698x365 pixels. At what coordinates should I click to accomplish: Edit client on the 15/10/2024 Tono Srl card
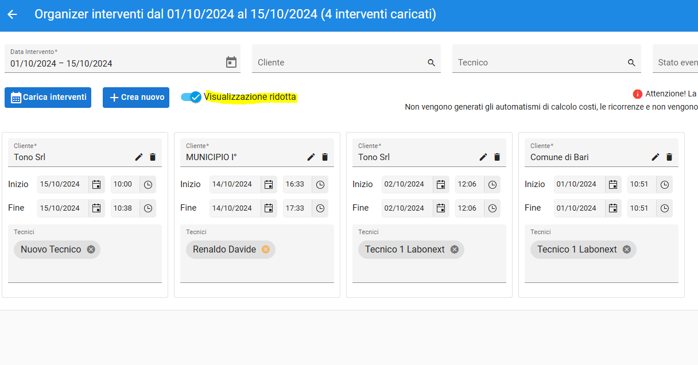click(139, 157)
